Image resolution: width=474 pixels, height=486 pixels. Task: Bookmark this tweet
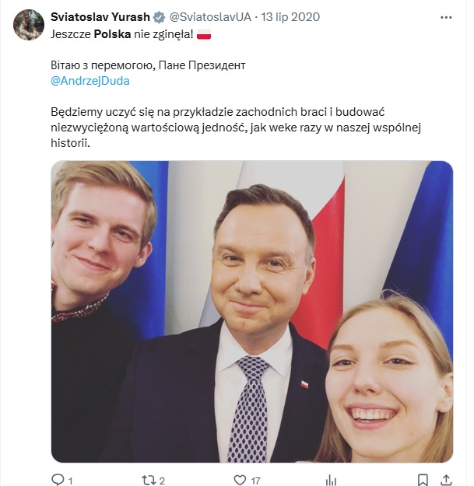pos(423,480)
